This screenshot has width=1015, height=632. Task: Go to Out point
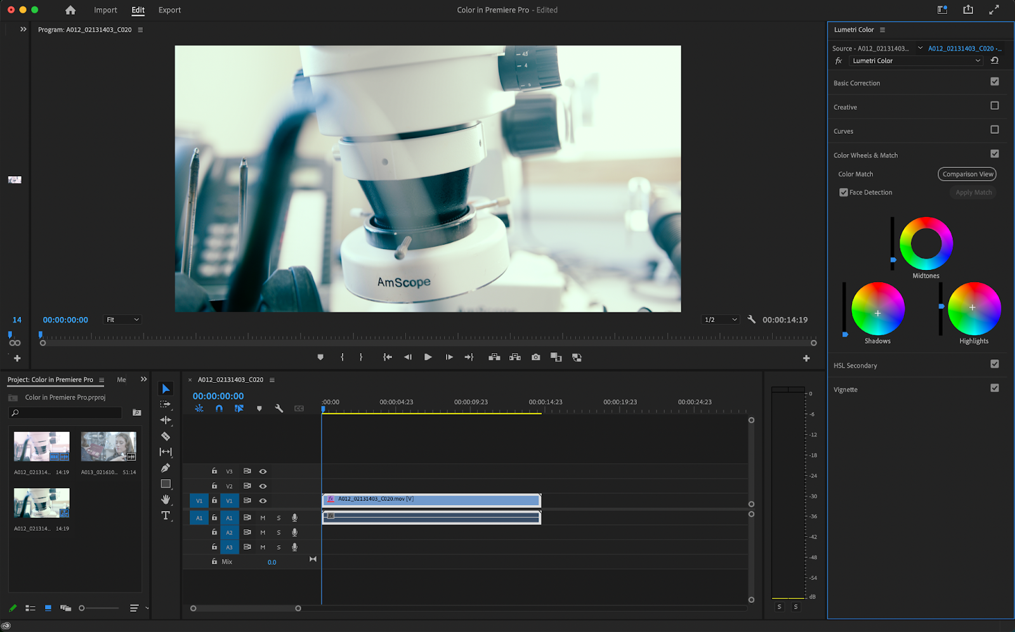(x=469, y=358)
